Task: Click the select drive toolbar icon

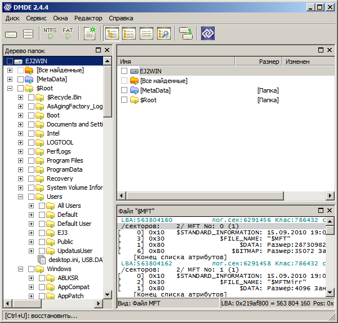Action: (12, 34)
